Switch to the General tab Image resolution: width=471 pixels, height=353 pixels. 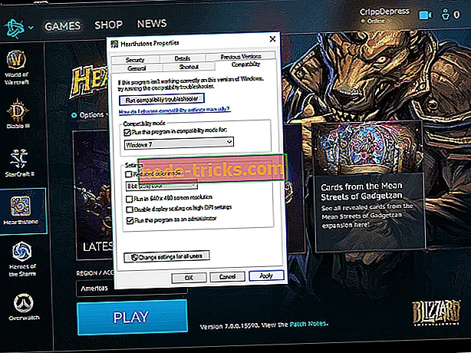point(137,68)
